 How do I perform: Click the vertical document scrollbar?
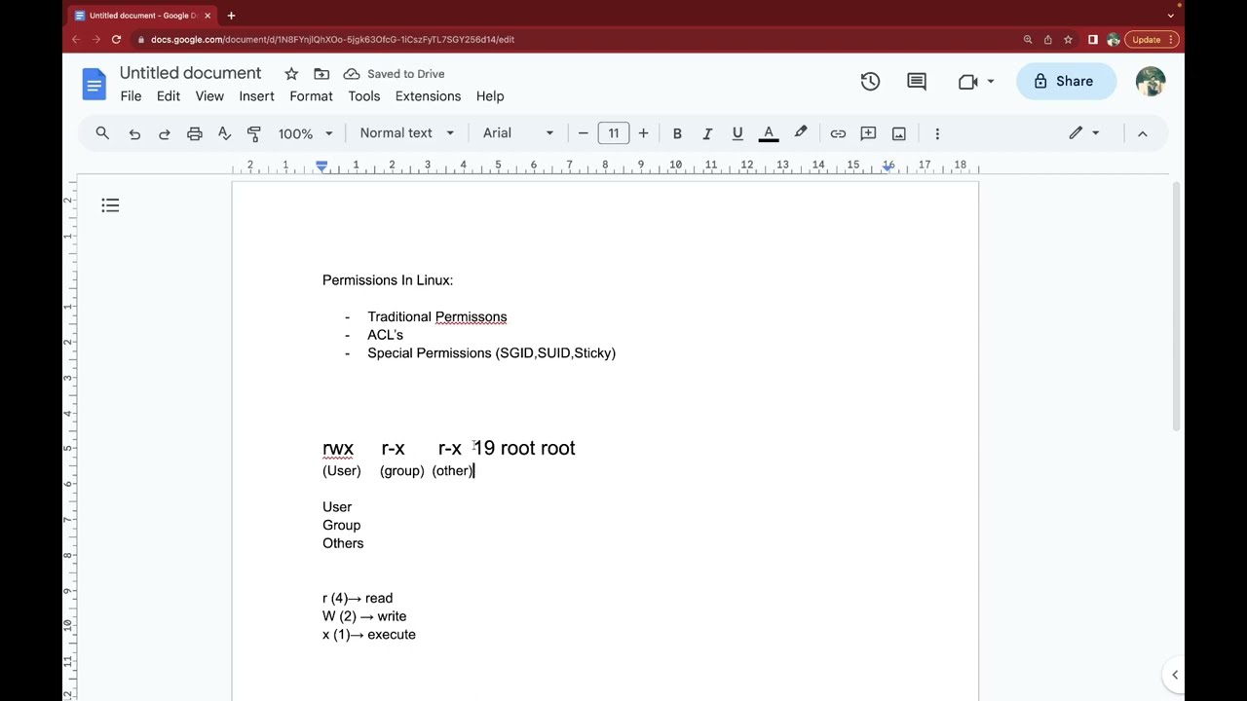tap(1176, 307)
